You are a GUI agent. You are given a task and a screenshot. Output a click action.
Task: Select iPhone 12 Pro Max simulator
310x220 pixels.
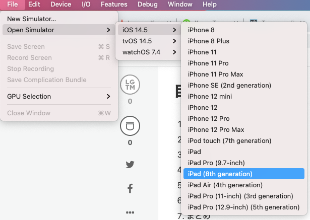click(x=244, y=129)
